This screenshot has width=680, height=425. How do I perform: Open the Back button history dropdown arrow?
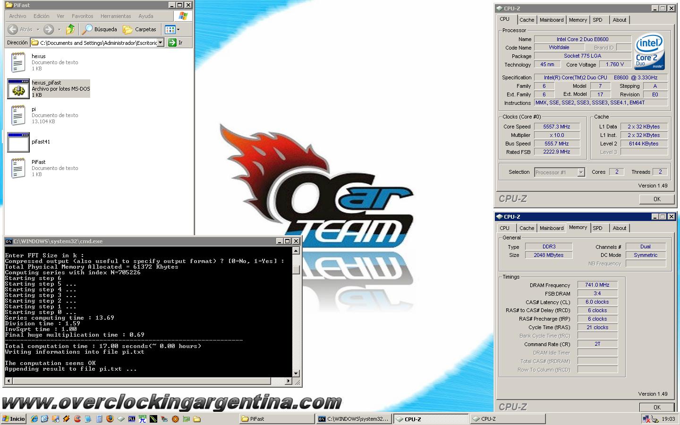coord(38,29)
